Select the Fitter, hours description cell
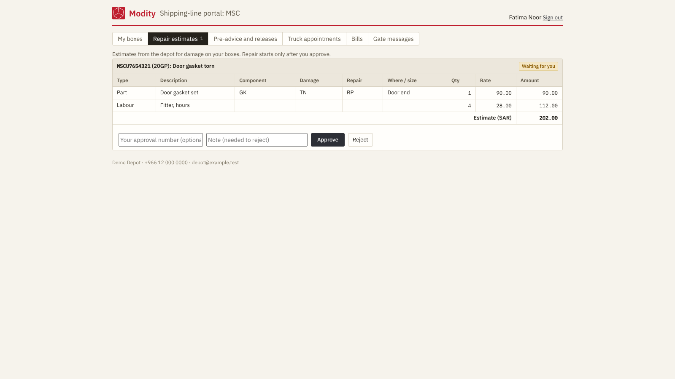This screenshot has height=379, width=675. point(195,105)
